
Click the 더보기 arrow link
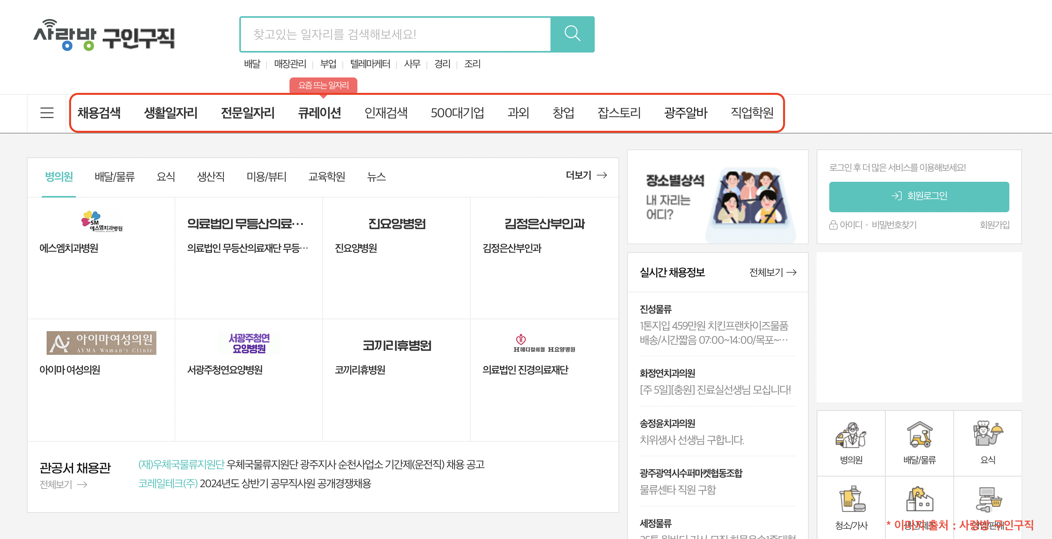[x=586, y=175]
